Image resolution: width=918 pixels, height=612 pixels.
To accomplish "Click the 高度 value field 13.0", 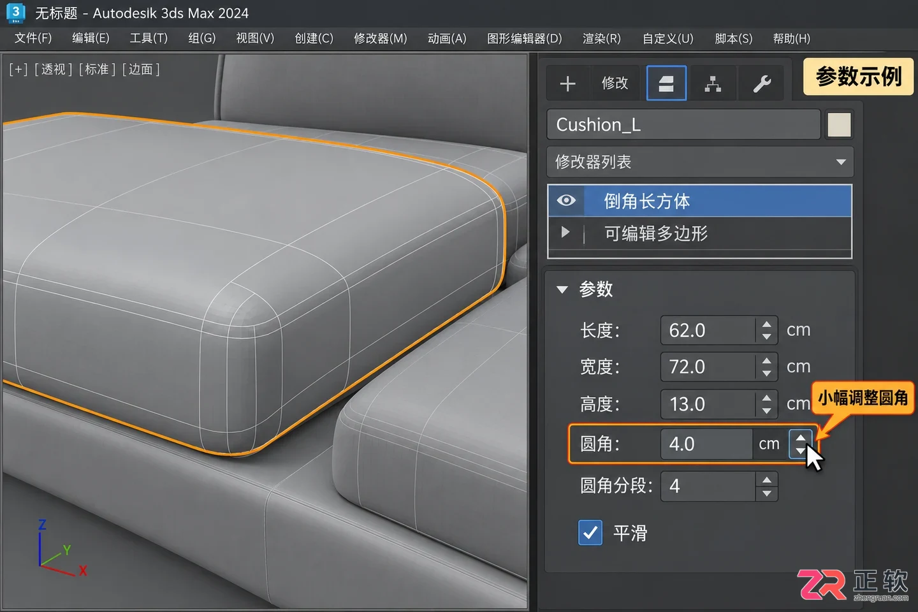I will (x=708, y=404).
